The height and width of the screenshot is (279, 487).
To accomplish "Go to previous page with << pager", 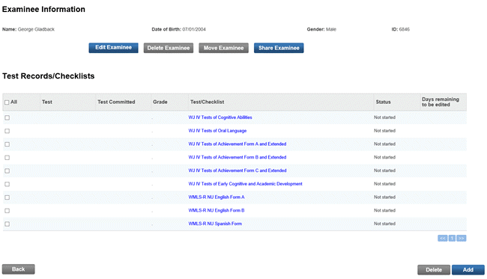I will point(443,238).
